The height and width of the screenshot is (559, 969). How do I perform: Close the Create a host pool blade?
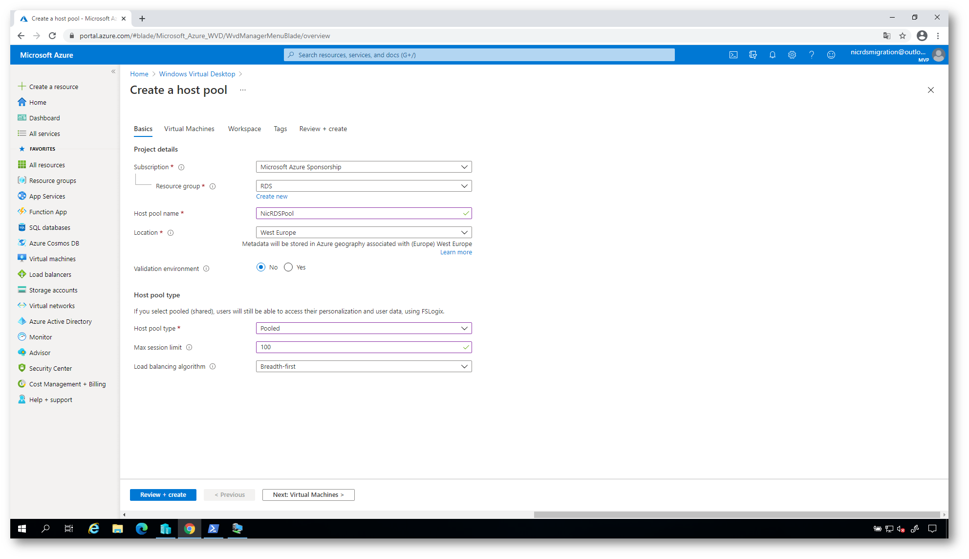pos(930,90)
